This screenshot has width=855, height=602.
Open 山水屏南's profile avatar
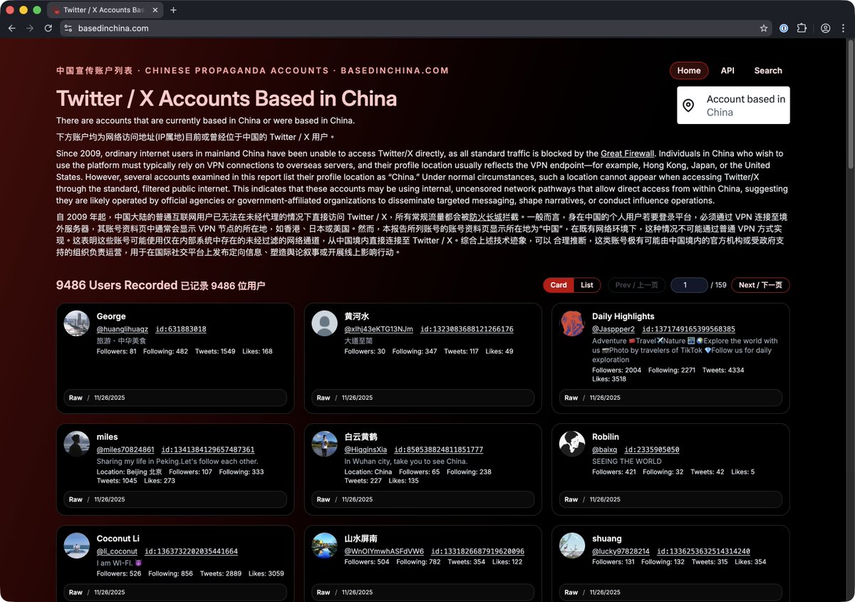coord(324,546)
